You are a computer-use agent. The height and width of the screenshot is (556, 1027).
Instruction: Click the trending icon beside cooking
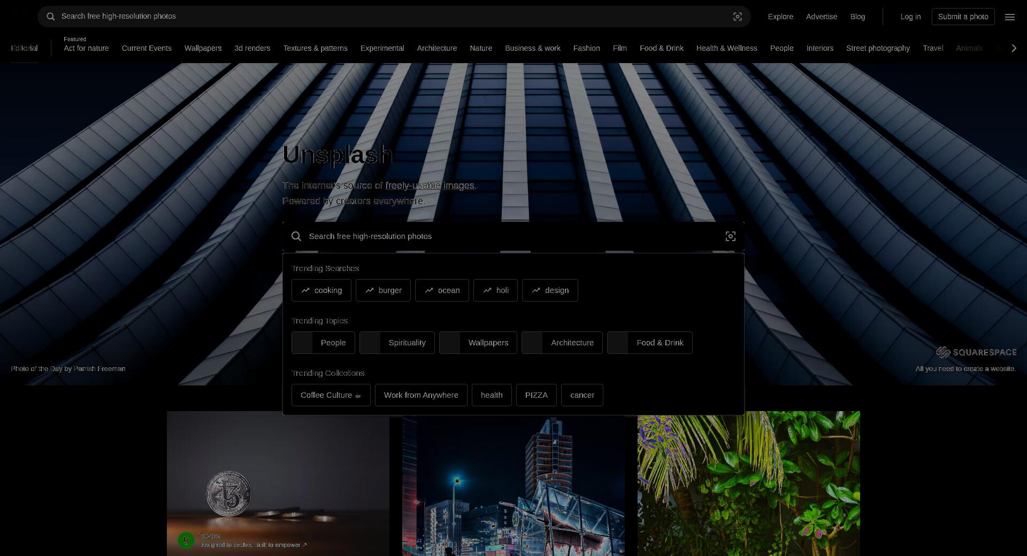point(305,290)
